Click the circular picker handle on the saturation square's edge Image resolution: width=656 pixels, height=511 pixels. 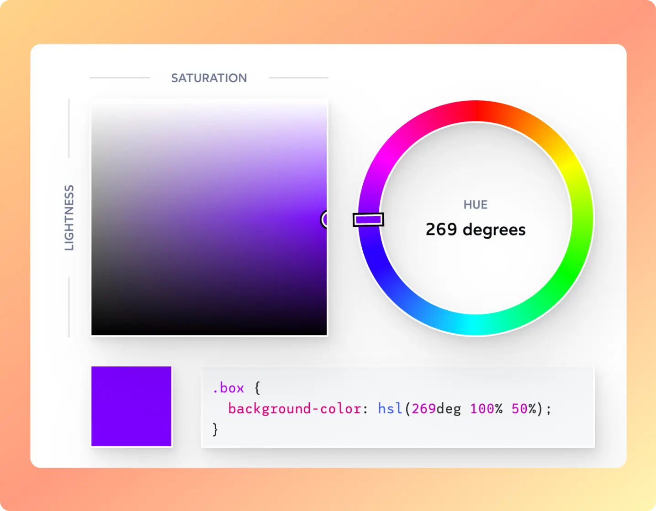coord(325,219)
